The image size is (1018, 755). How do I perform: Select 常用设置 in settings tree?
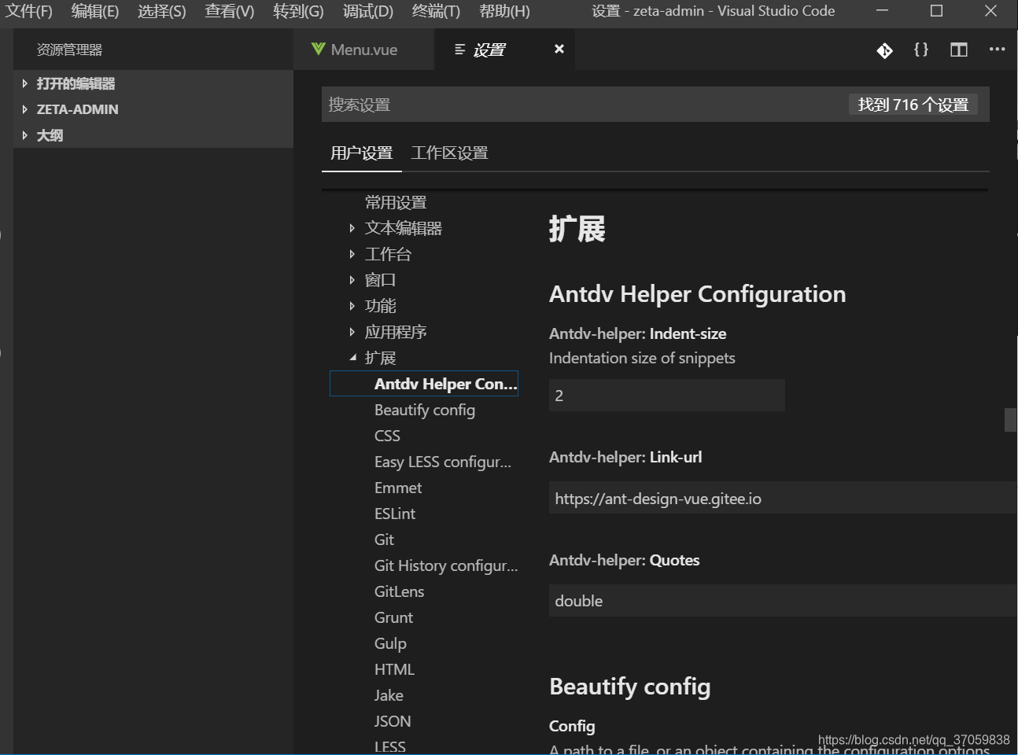point(396,202)
